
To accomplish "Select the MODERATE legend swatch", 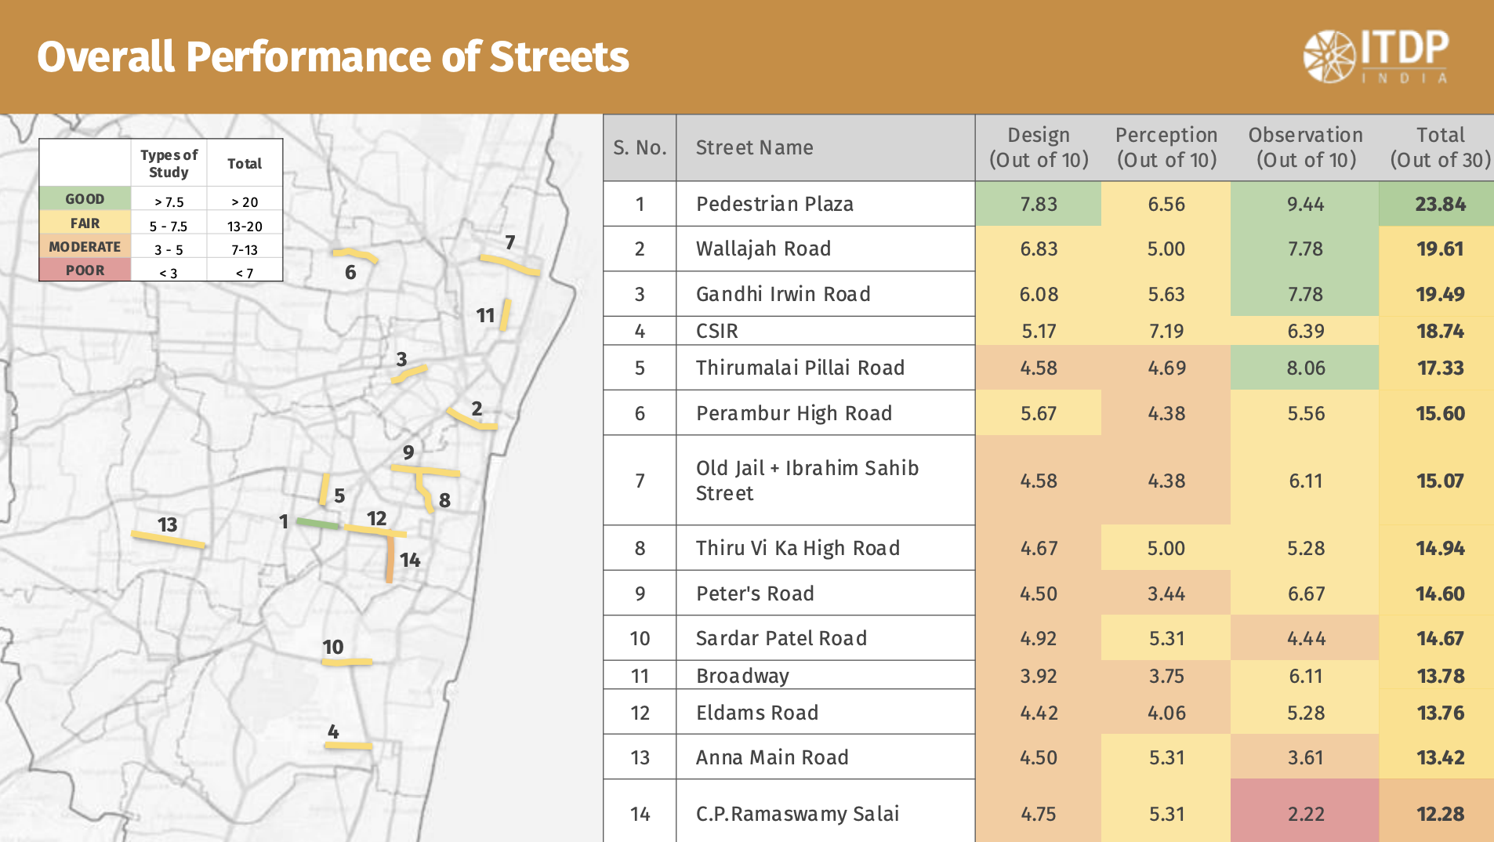I will click(x=85, y=247).
